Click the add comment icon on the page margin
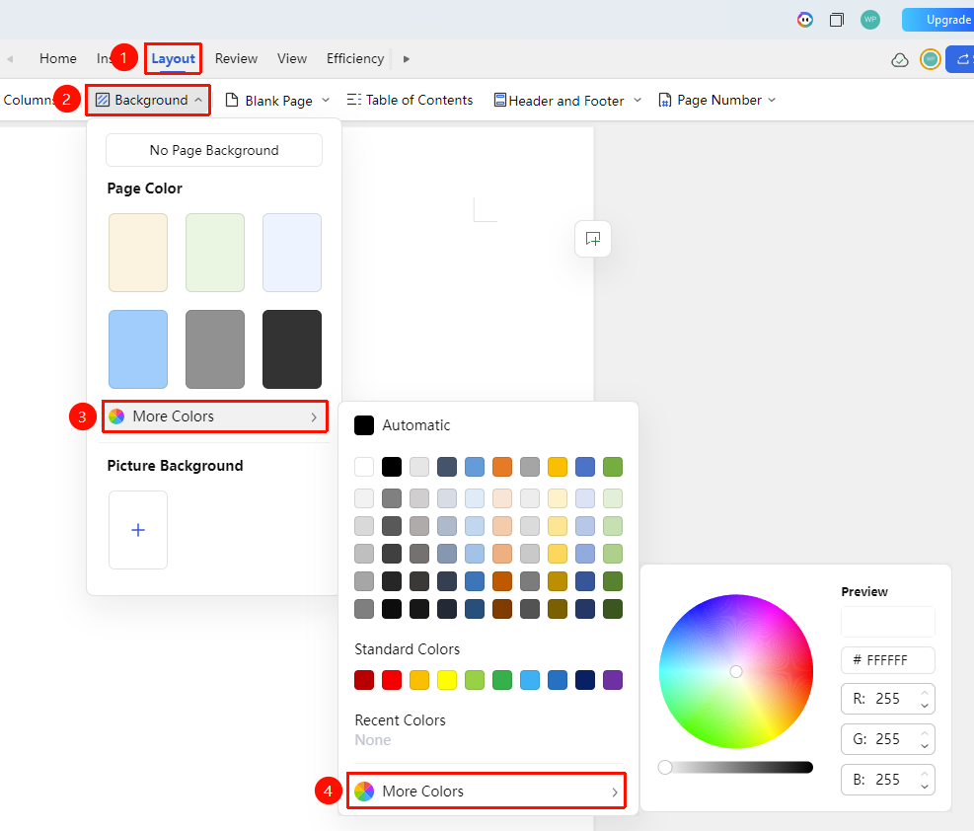 coord(593,239)
